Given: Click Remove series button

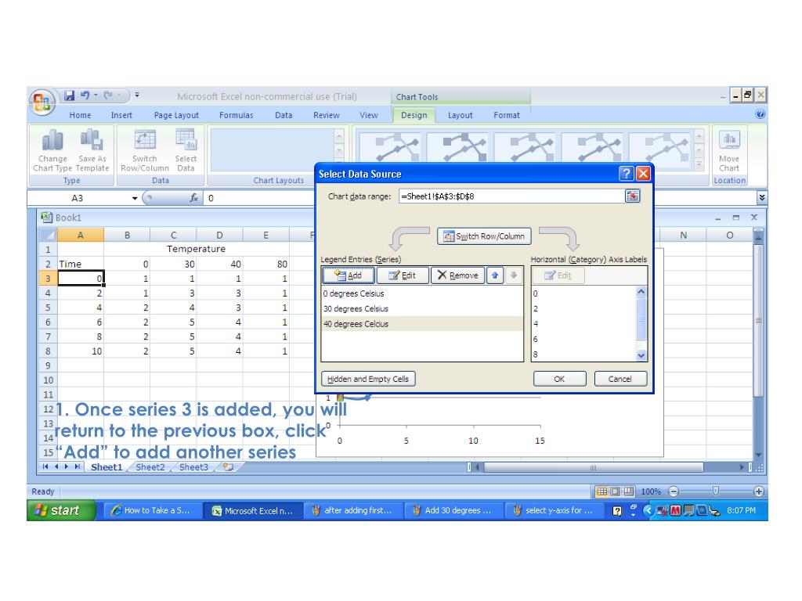Looking at the screenshot, I should pos(457,275).
